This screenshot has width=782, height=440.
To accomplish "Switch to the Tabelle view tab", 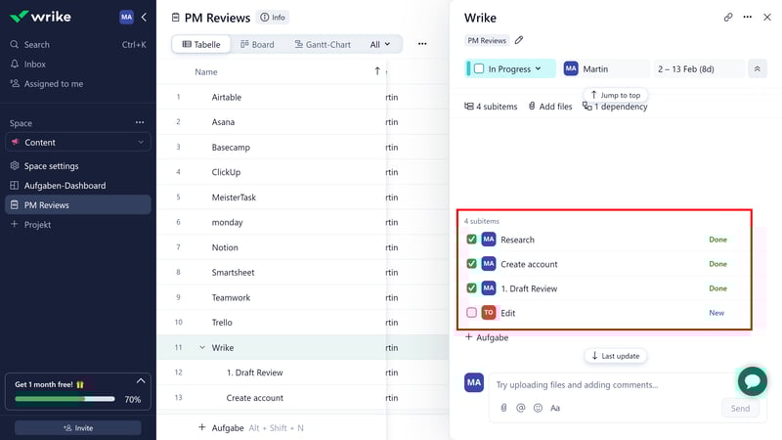I will coord(201,44).
